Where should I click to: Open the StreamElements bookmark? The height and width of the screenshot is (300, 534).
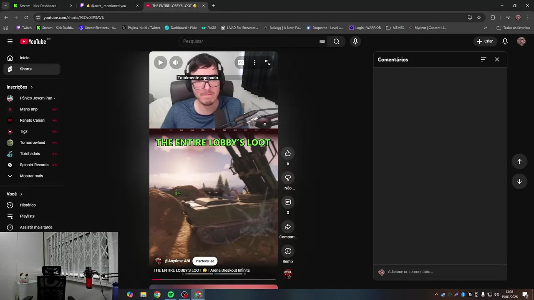click(x=98, y=28)
